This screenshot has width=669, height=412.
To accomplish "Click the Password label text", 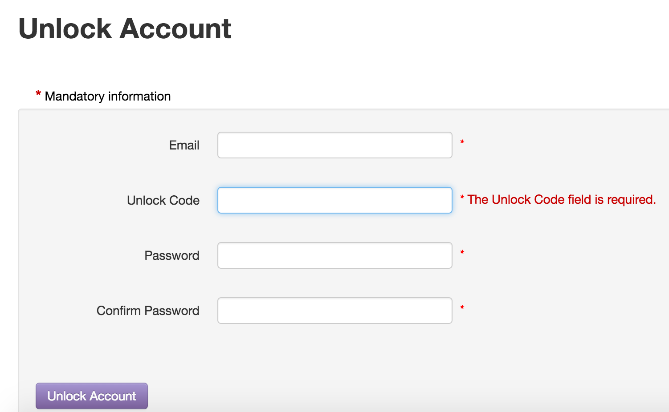I will click(171, 256).
